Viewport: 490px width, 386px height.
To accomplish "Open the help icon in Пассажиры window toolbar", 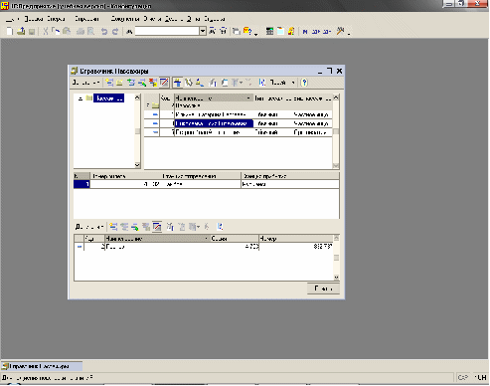I will click(x=304, y=83).
